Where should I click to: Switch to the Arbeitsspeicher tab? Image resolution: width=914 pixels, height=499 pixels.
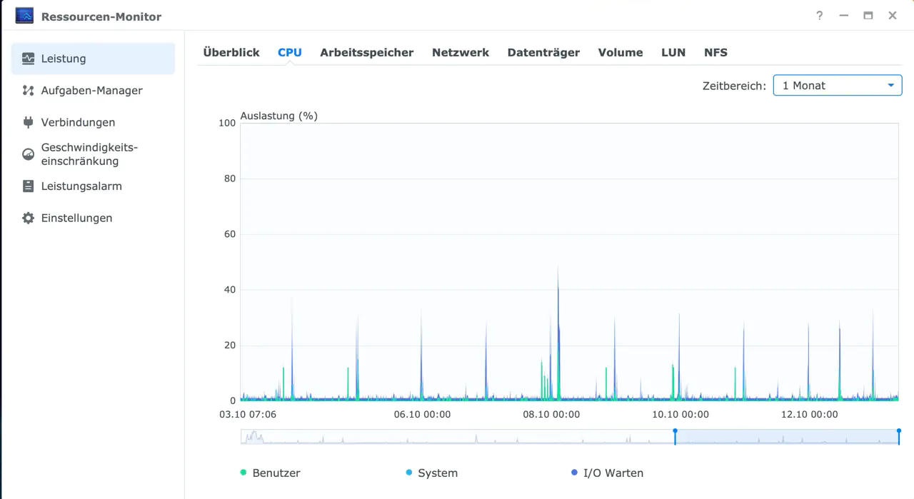click(367, 52)
